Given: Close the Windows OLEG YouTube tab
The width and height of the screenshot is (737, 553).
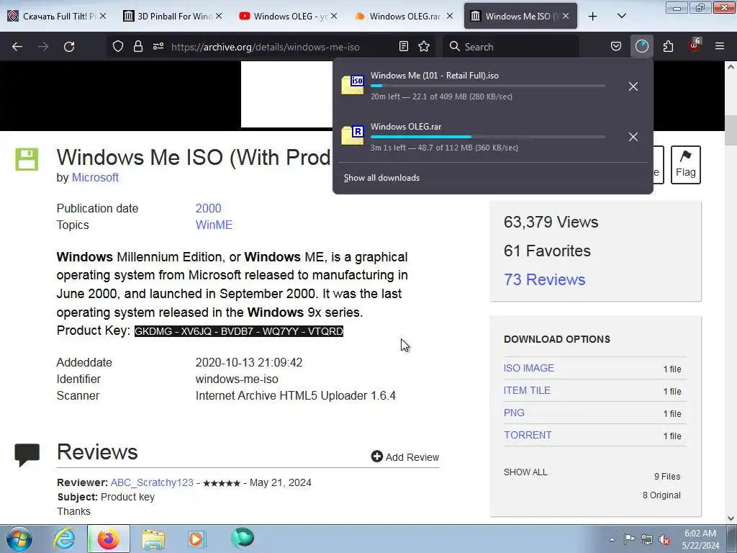Looking at the screenshot, I should tap(334, 17).
